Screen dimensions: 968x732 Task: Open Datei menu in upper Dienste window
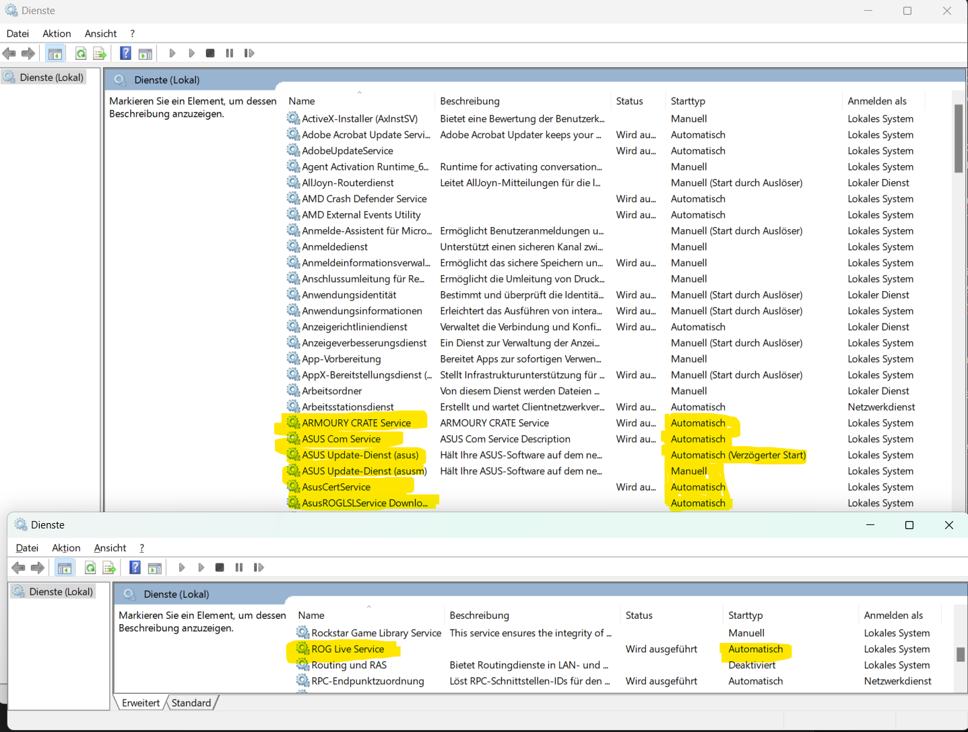pyautogui.click(x=18, y=34)
